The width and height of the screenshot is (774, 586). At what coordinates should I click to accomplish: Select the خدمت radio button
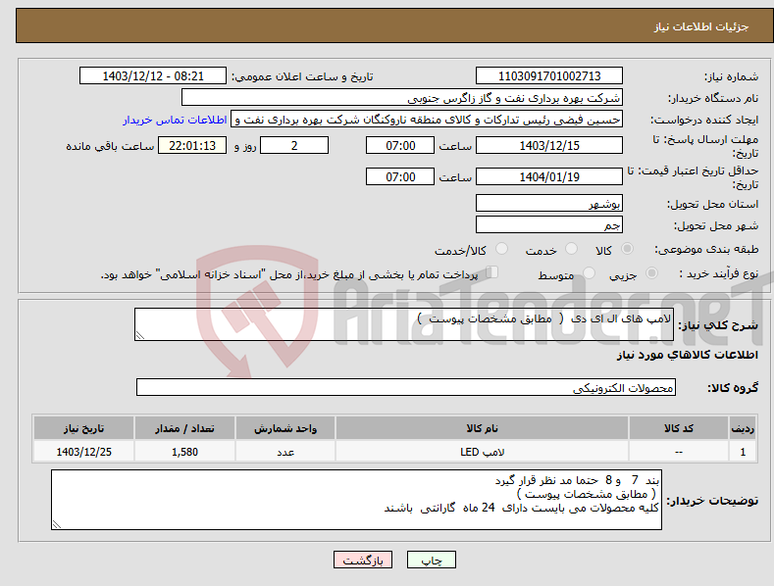(571, 249)
